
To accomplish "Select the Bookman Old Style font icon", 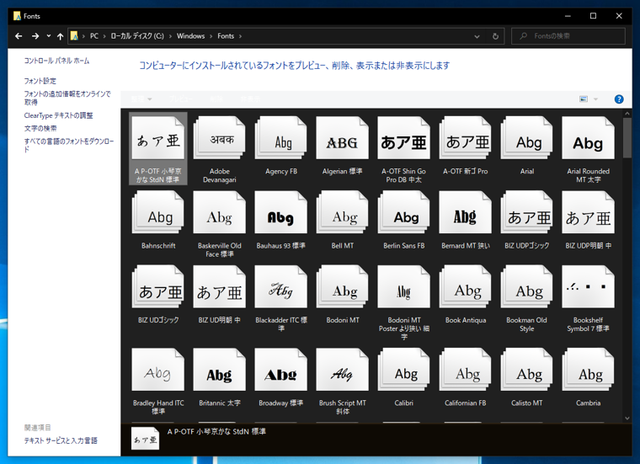I will pos(526,286).
